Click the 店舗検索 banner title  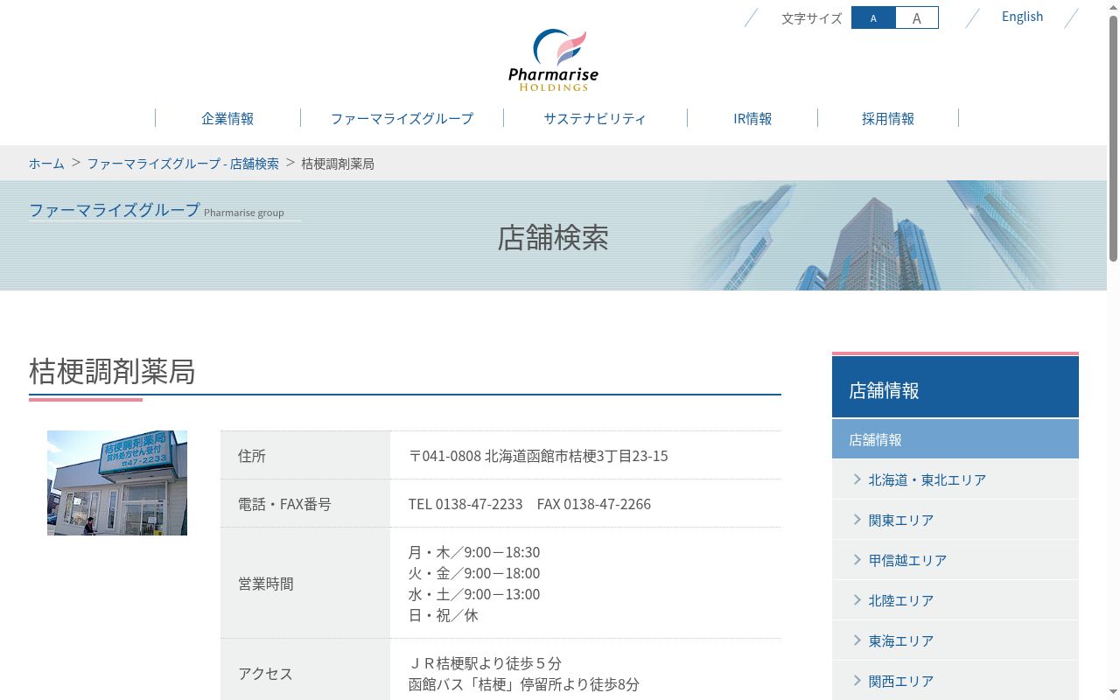553,238
